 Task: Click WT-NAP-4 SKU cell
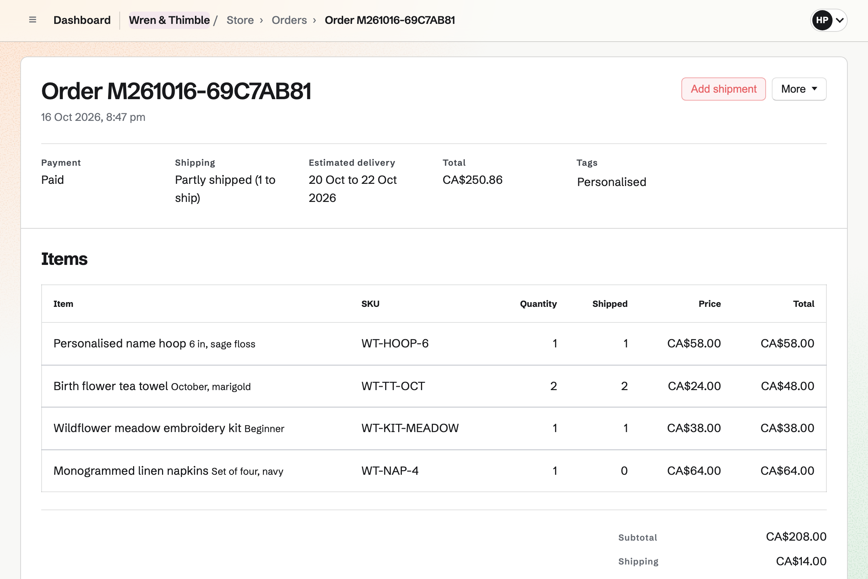pyautogui.click(x=390, y=471)
